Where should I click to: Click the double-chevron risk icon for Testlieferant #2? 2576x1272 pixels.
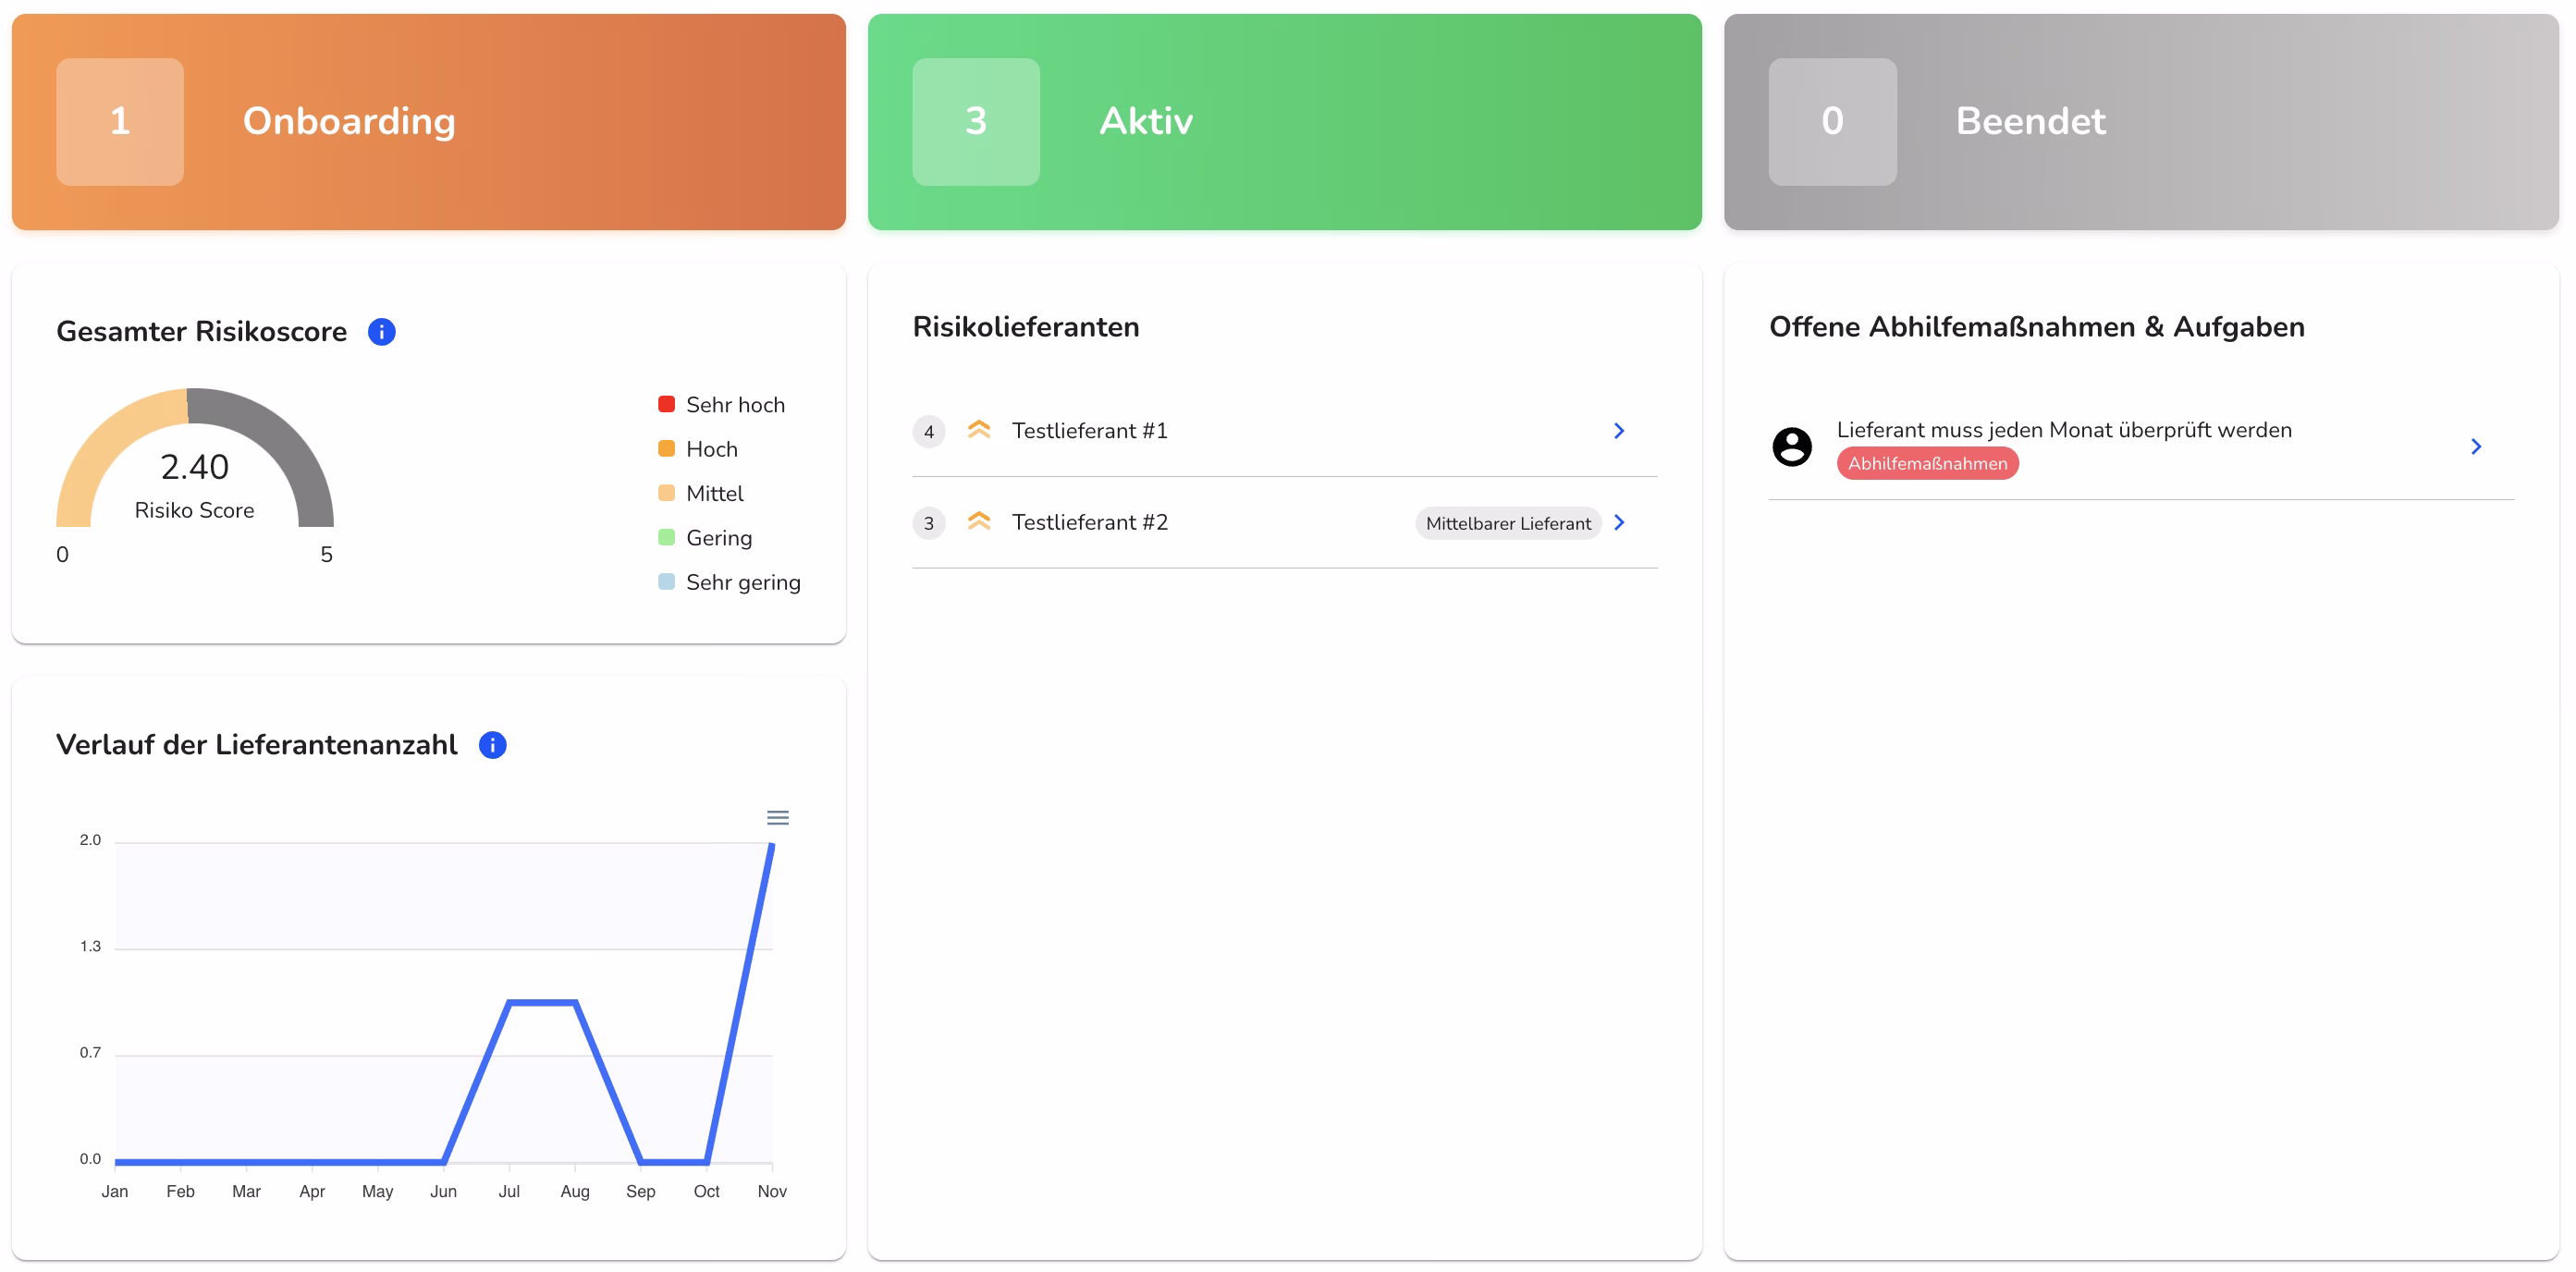(x=980, y=521)
